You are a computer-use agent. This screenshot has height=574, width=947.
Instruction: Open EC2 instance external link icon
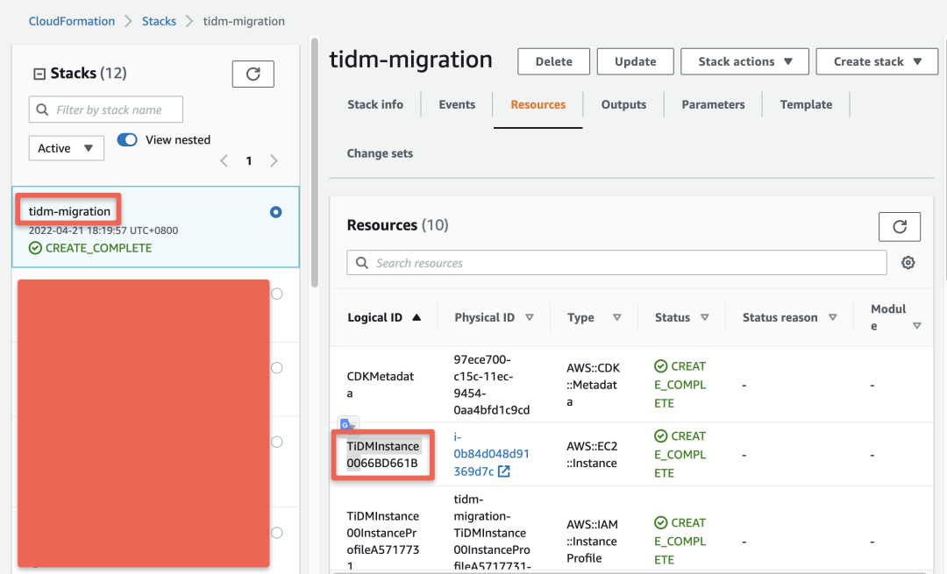(x=504, y=471)
